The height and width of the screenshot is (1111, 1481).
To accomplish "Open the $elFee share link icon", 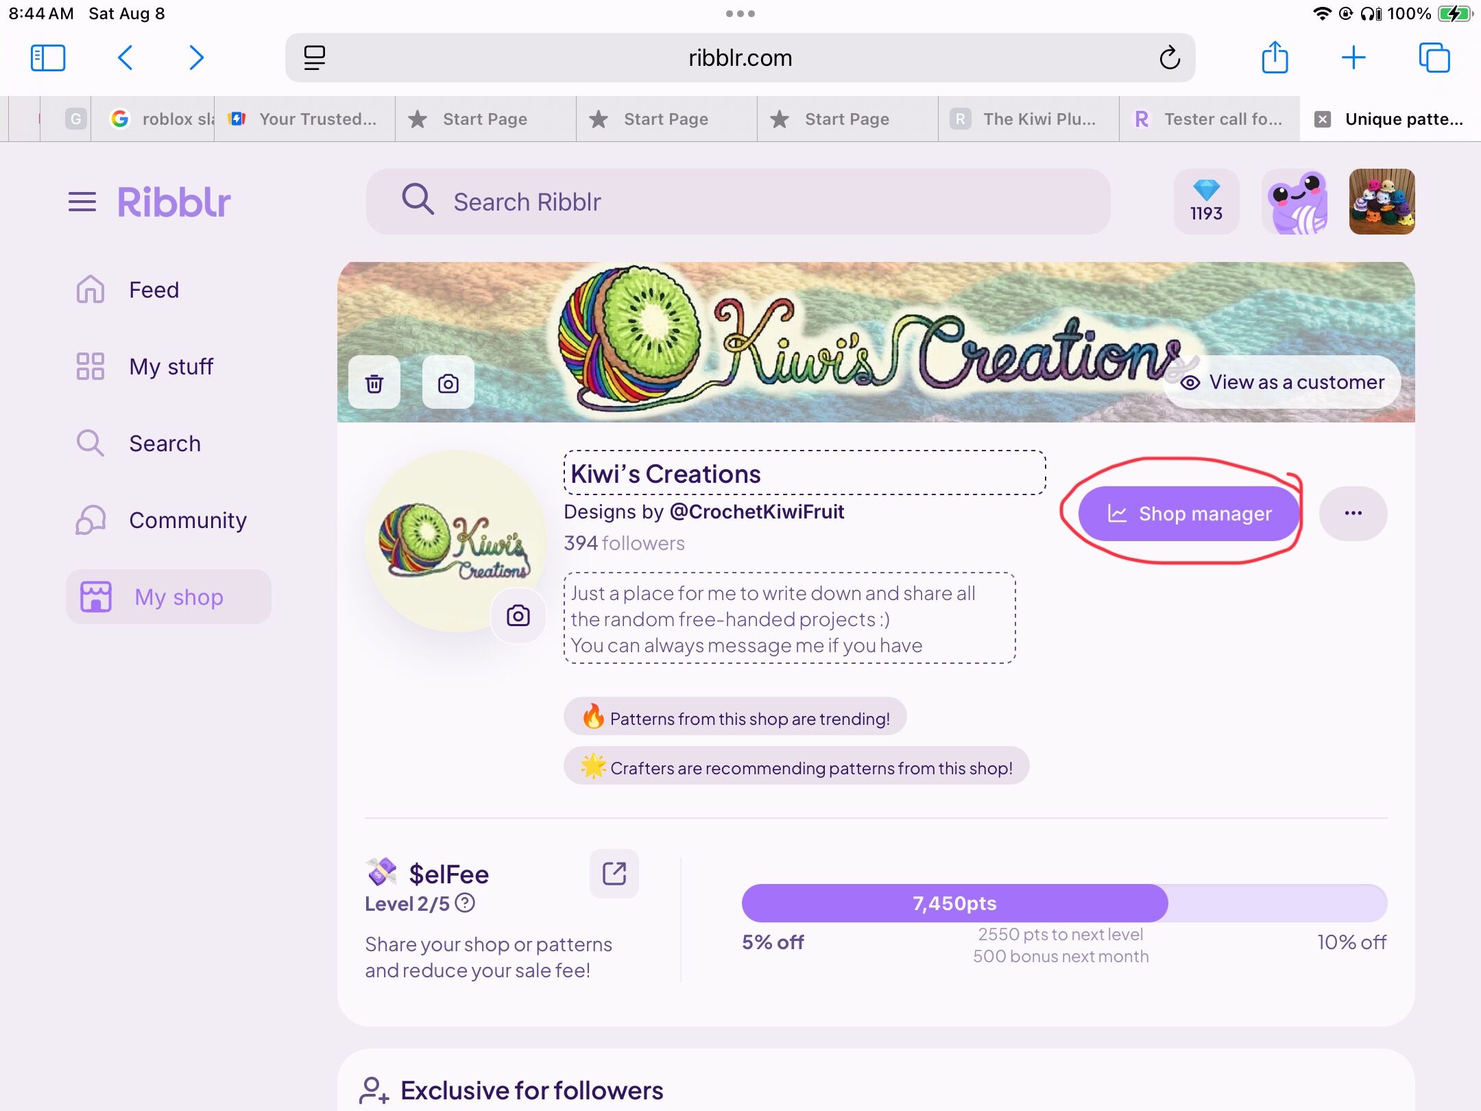I will [x=614, y=874].
